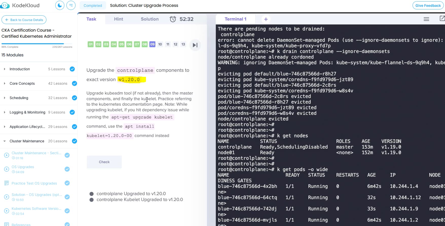This screenshot has width=445, height=226.
Task: Open Solution - OS Upgrades lesson
Action: (x=37, y=195)
